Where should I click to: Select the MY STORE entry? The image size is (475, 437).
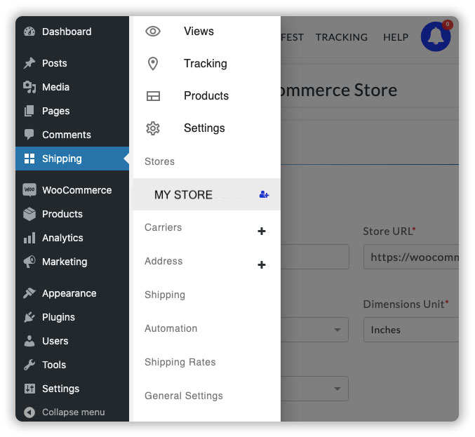pos(207,194)
